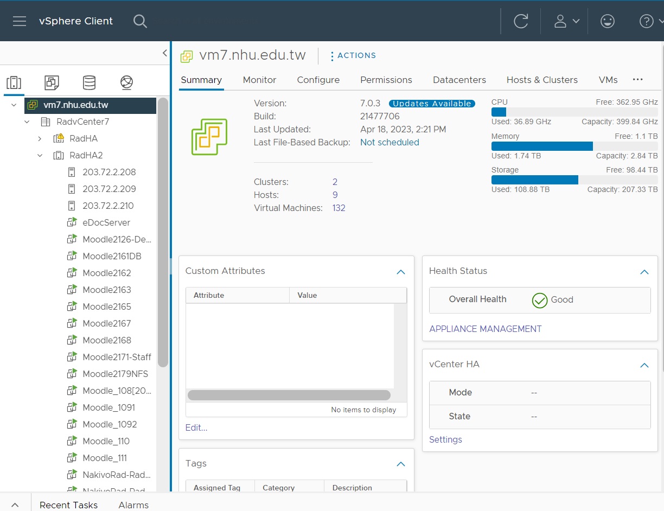Open the Hosts count link
The height and width of the screenshot is (511, 664).
(335, 195)
